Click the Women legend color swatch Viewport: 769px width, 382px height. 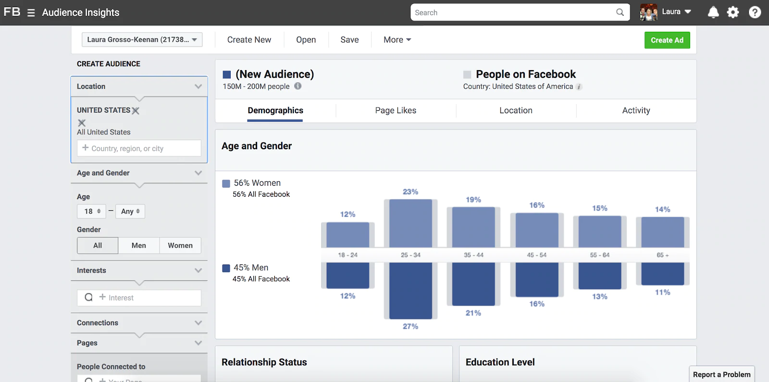(x=226, y=183)
